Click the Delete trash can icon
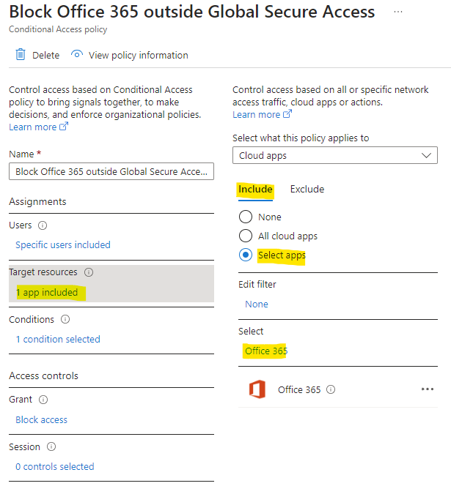This screenshot has width=451, height=486. point(21,55)
